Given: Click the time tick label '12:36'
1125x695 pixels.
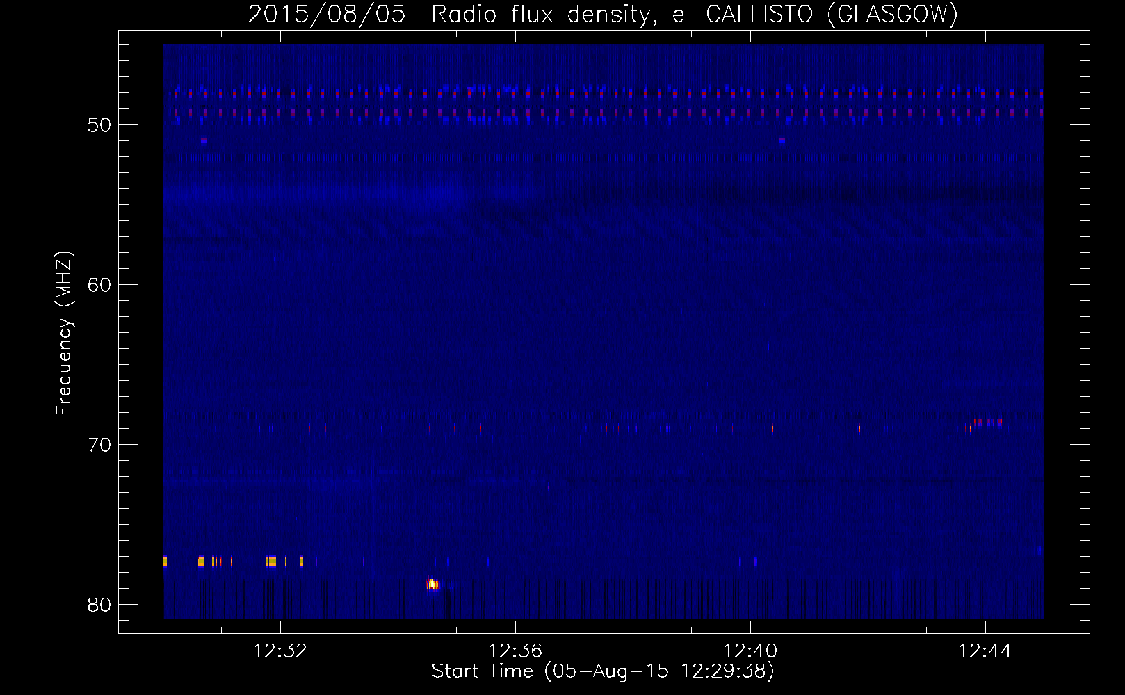Looking at the screenshot, I should click(x=515, y=651).
